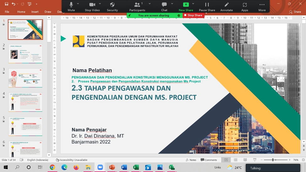Open More options in Zoom toolbar
This screenshot has height=172, width=306.
click(262, 7)
